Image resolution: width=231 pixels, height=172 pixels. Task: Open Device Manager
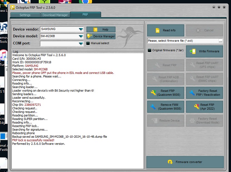tap(101, 36)
